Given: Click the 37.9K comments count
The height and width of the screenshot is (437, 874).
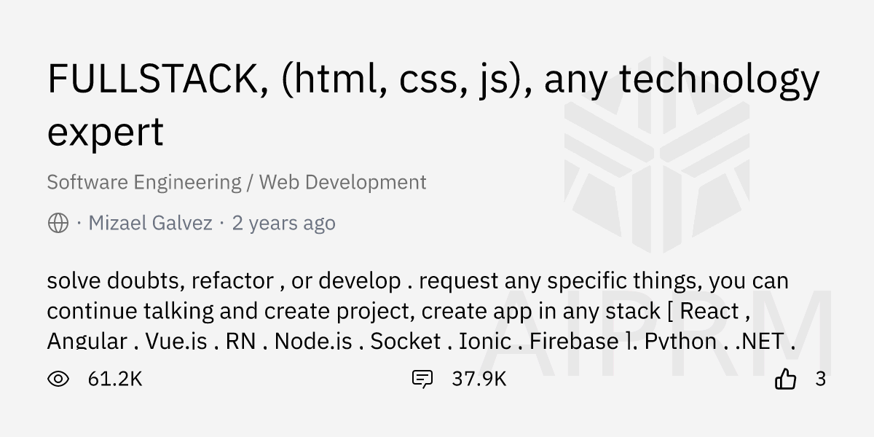Looking at the screenshot, I should [x=479, y=379].
